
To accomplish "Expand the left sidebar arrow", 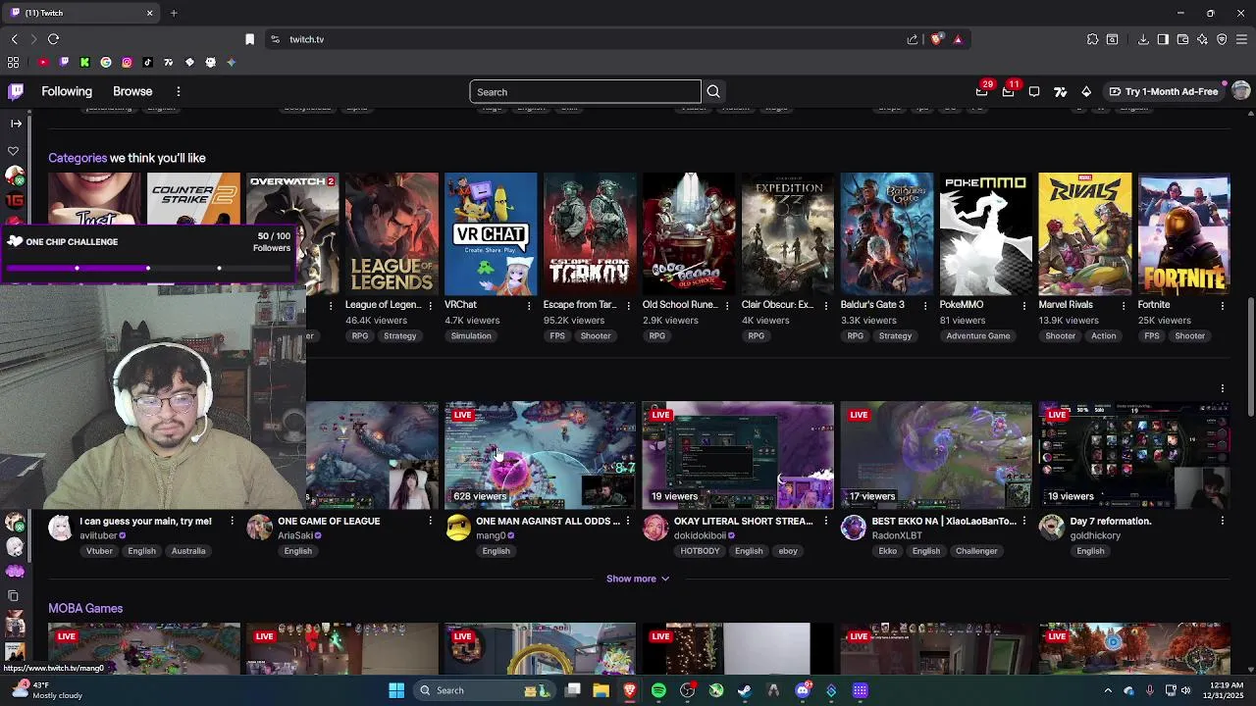I will click(15, 124).
